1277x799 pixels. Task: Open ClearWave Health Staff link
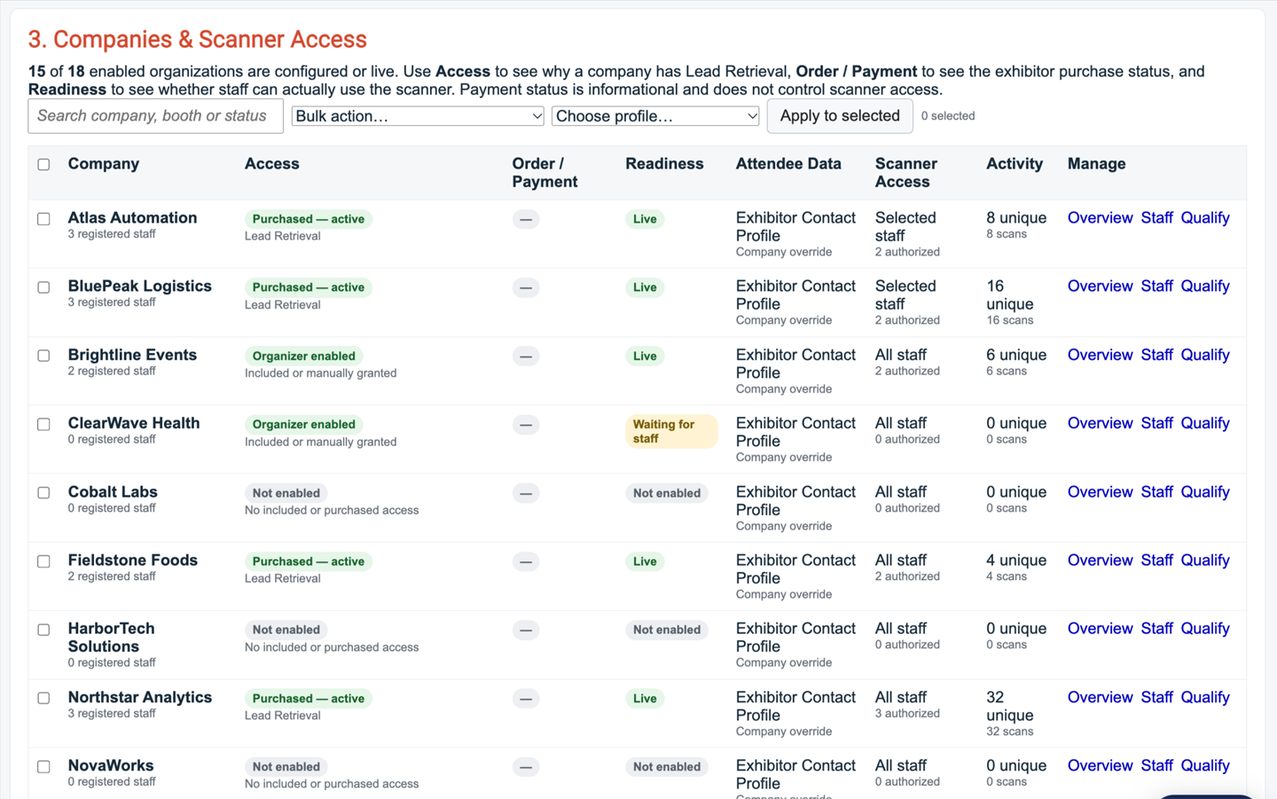[1156, 423]
